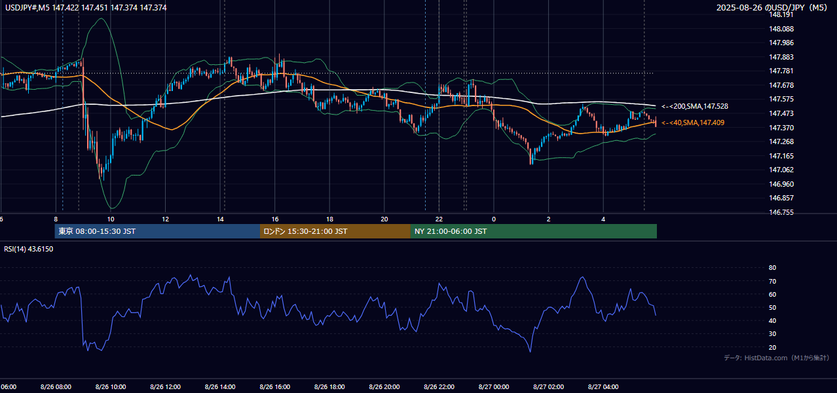Select the ロンドン 15:30-21:00 JST session bar
This screenshot has width=837, height=393.
tap(335, 231)
